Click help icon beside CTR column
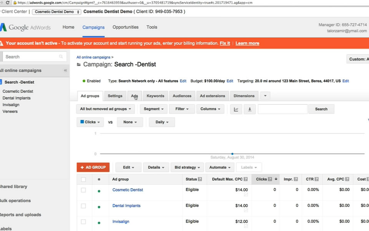 pos(316,179)
